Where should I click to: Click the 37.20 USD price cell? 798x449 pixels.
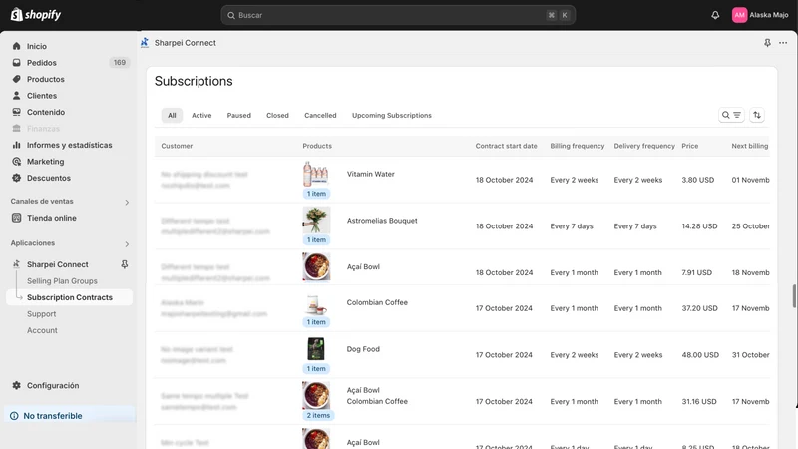click(x=700, y=308)
